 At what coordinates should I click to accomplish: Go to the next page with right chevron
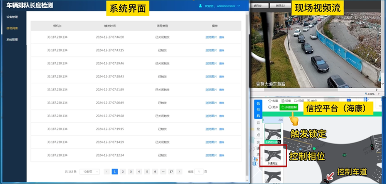coord(179,171)
